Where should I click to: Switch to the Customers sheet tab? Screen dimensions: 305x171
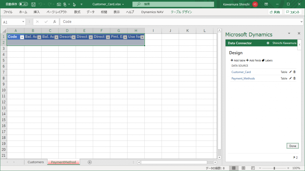[36, 162]
